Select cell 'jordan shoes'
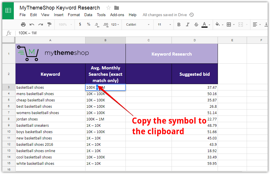Viewport: 270px width, 174px height. click(x=50, y=119)
